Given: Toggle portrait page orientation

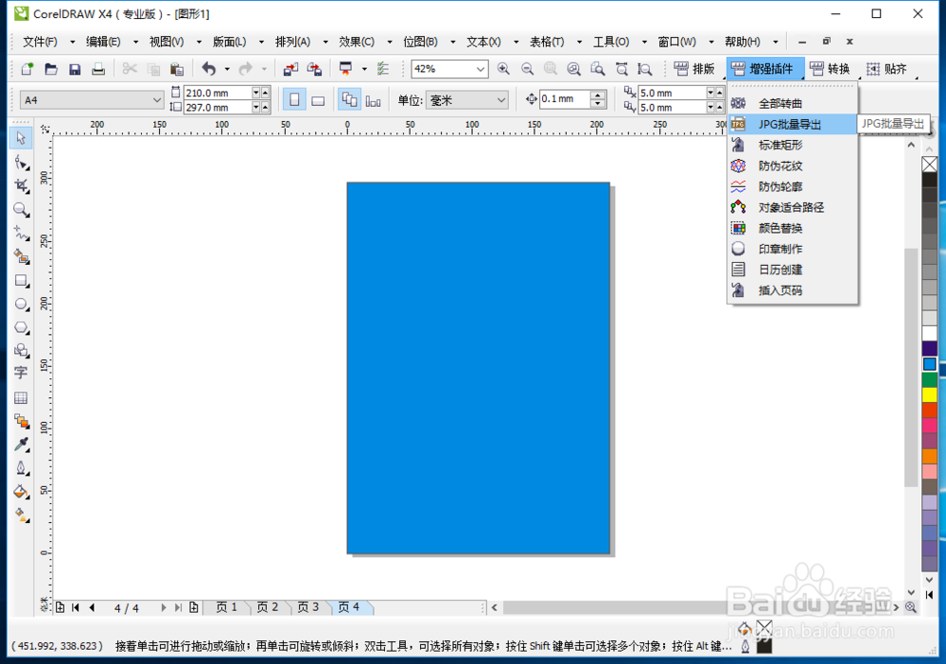Looking at the screenshot, I should (295, 99).
